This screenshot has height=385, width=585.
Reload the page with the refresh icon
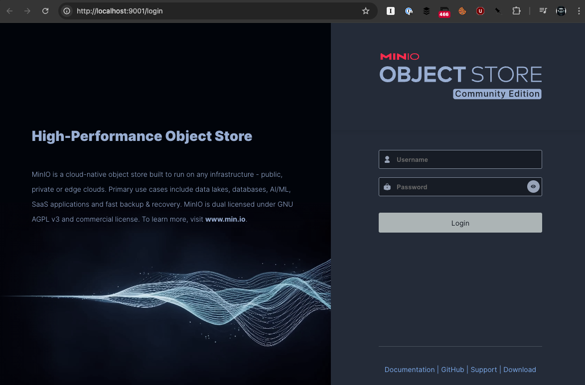click(x=45, y=11)
